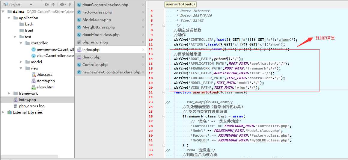Open Project panel settings gear
The width and height of the screenshot is (348, 160).
[63, 4]
